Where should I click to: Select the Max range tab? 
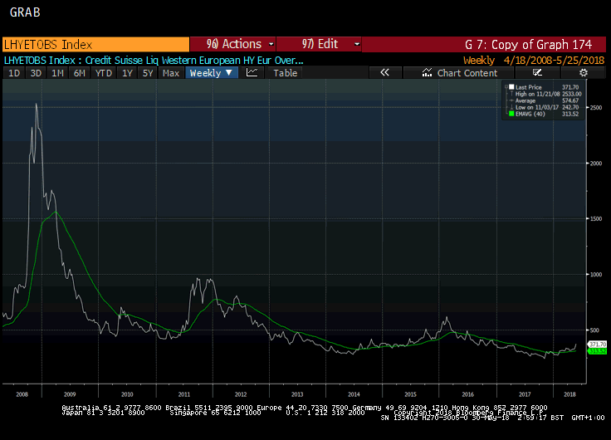171,73
